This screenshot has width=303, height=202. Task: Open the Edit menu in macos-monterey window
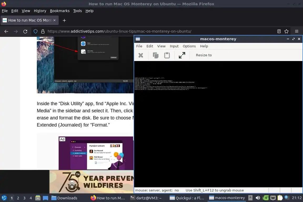tap(150, 46)
